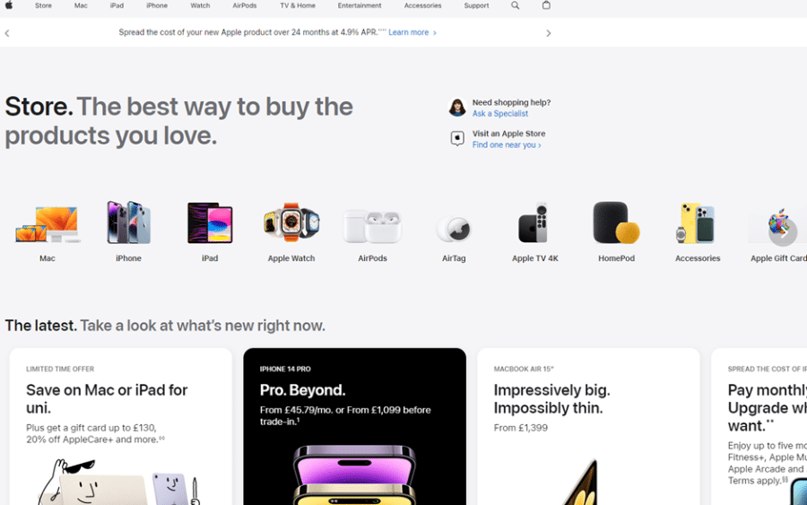Open the Support menu item
Image resolution: width=807 pixels, height=505 pixels.
pyautogui.click(x=476, y=5)
